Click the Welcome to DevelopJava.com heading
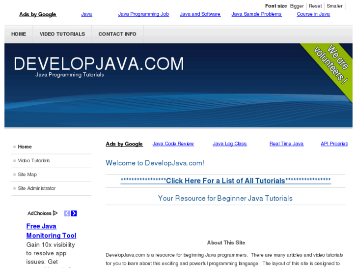Screen dimensions: 357x268 point(155,163)
